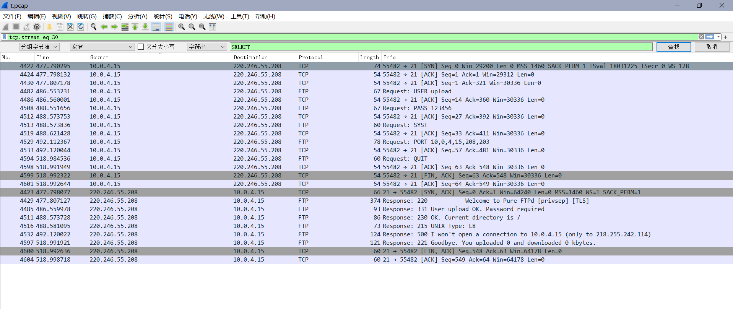Image resolution: width=733 pixels, height=309 pixels.
Task: Open the 跳转(G) menu
Action: click(x=87, y=16)
